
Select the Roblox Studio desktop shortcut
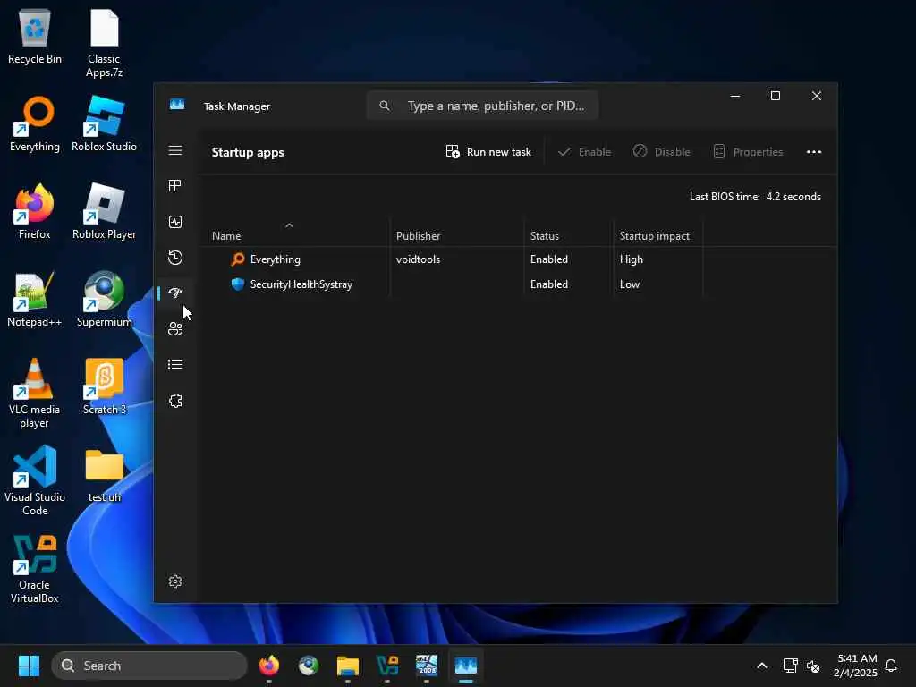(x=104, y=123)
